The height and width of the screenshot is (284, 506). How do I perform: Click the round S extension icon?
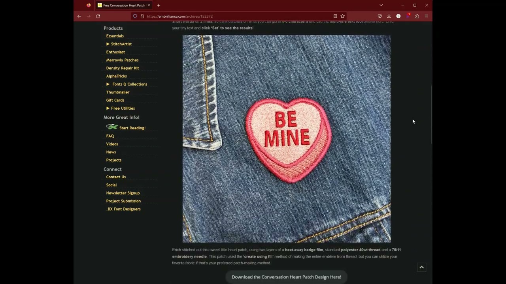click(x=398, y=16)
